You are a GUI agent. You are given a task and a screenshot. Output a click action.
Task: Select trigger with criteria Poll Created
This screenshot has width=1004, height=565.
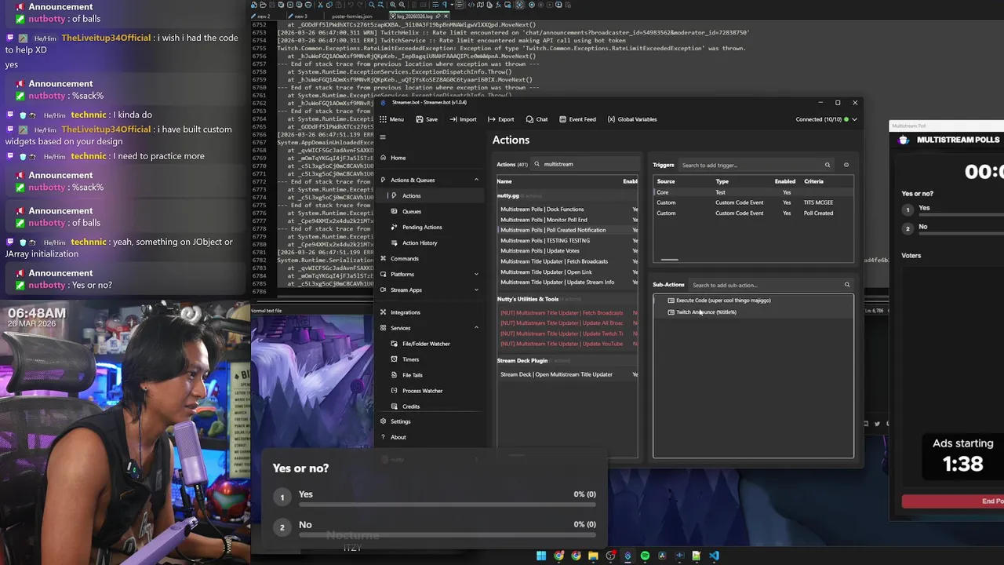tap(753, 213)
